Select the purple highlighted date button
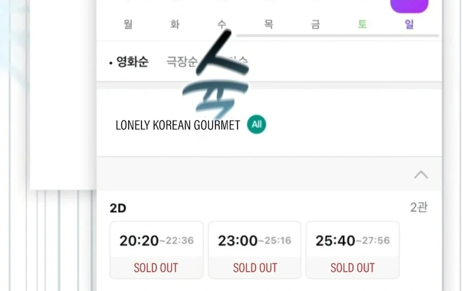The width and height of the screenshot is (462, 291). point(409,6)
